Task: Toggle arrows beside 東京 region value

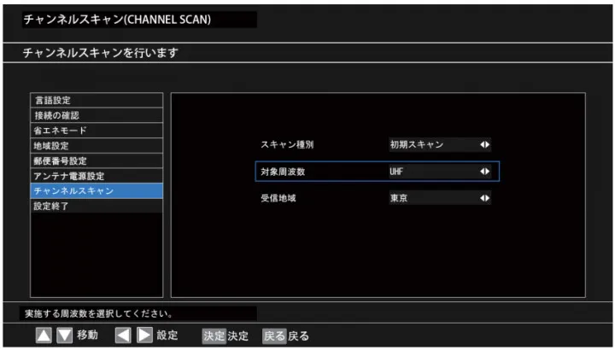Action: 484,198
